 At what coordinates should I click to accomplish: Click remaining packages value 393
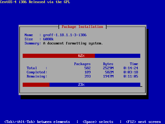coord(87,76)
